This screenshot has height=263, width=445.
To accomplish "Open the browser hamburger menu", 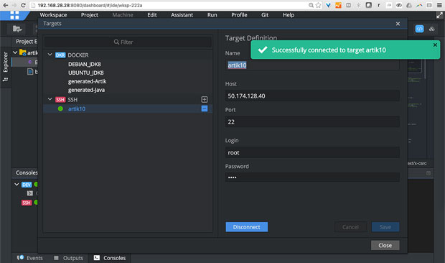I will 439,6.
